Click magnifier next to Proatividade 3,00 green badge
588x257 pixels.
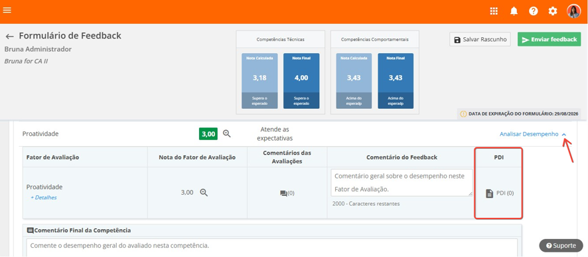click(x=226, y=133)
